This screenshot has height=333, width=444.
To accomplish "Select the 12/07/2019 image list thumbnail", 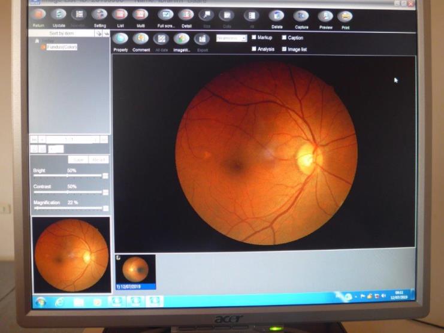I will point(135,272).
